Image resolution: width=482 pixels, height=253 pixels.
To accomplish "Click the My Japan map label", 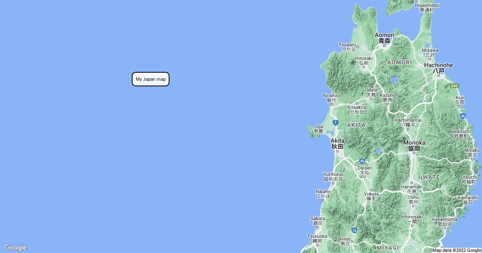I will click(x=151, y=79).
